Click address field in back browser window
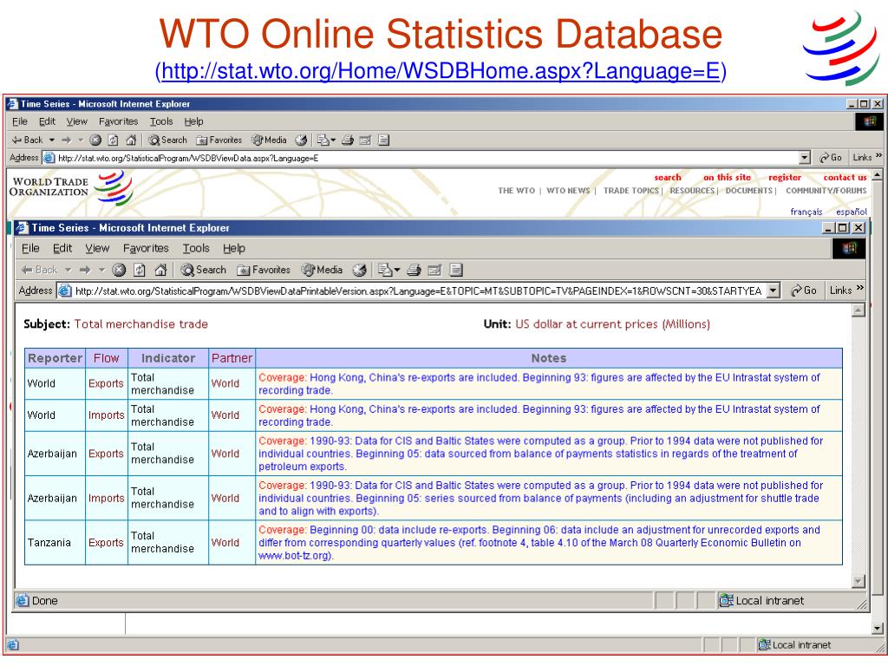Viewport: 888px width, 666px height. [427, 158]
